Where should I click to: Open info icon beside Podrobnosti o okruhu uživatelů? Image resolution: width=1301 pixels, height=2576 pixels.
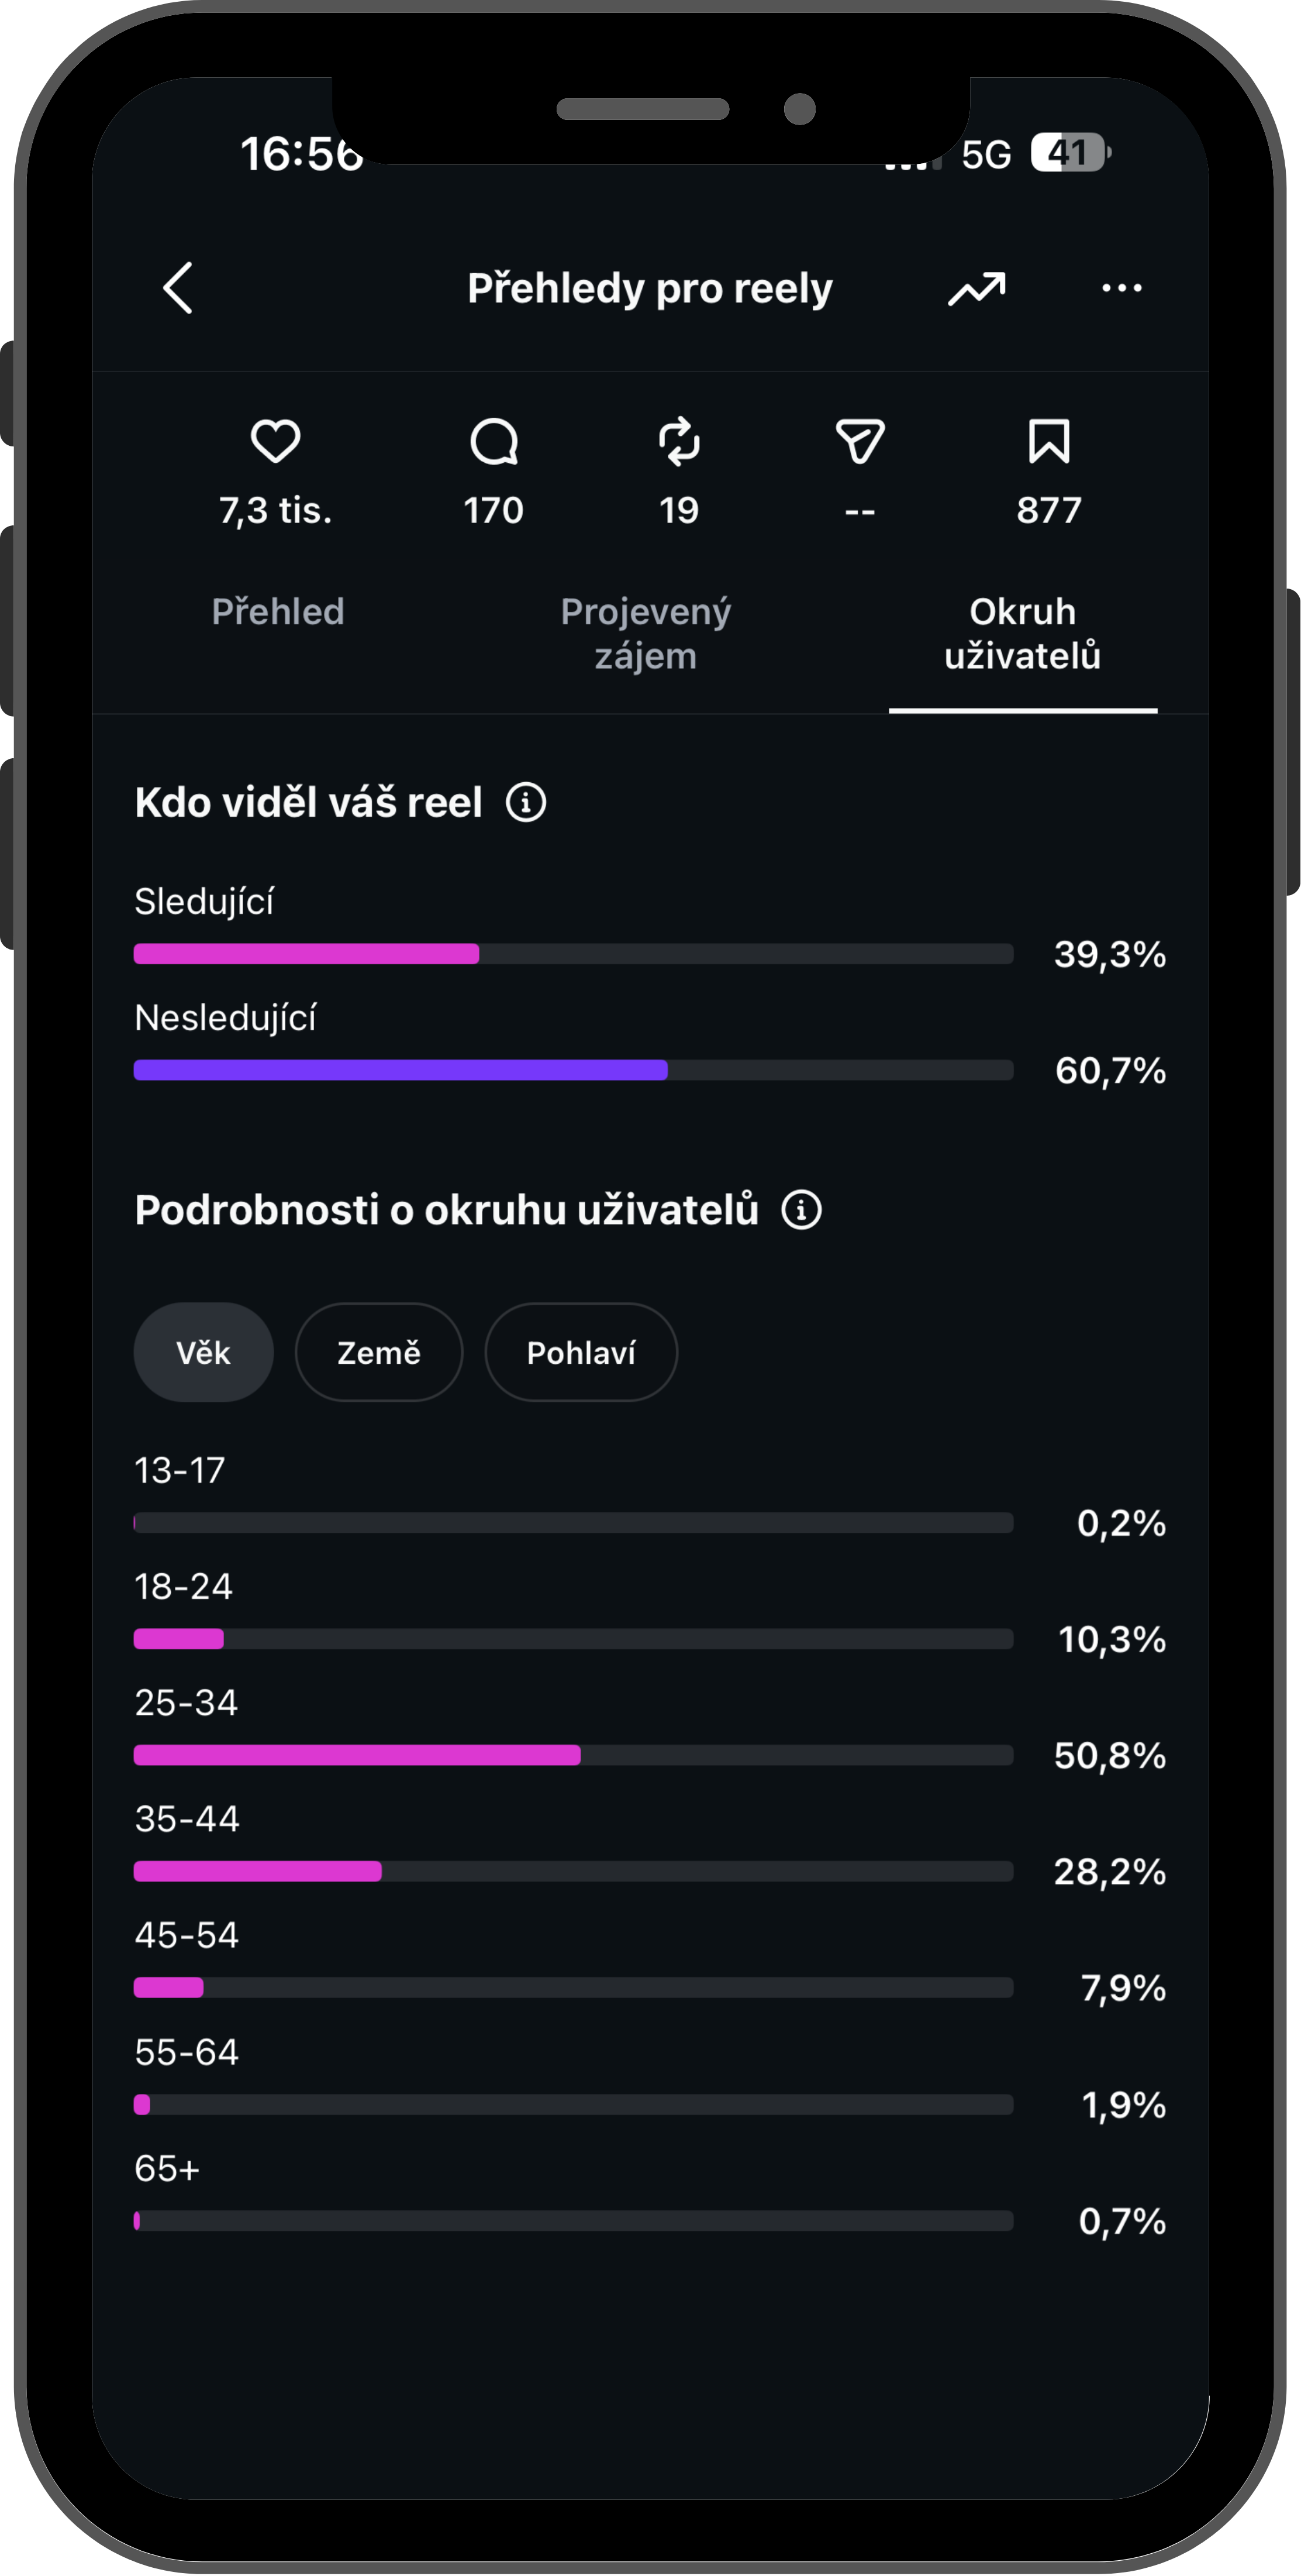pyautogui.click(x=800, y=1210)
